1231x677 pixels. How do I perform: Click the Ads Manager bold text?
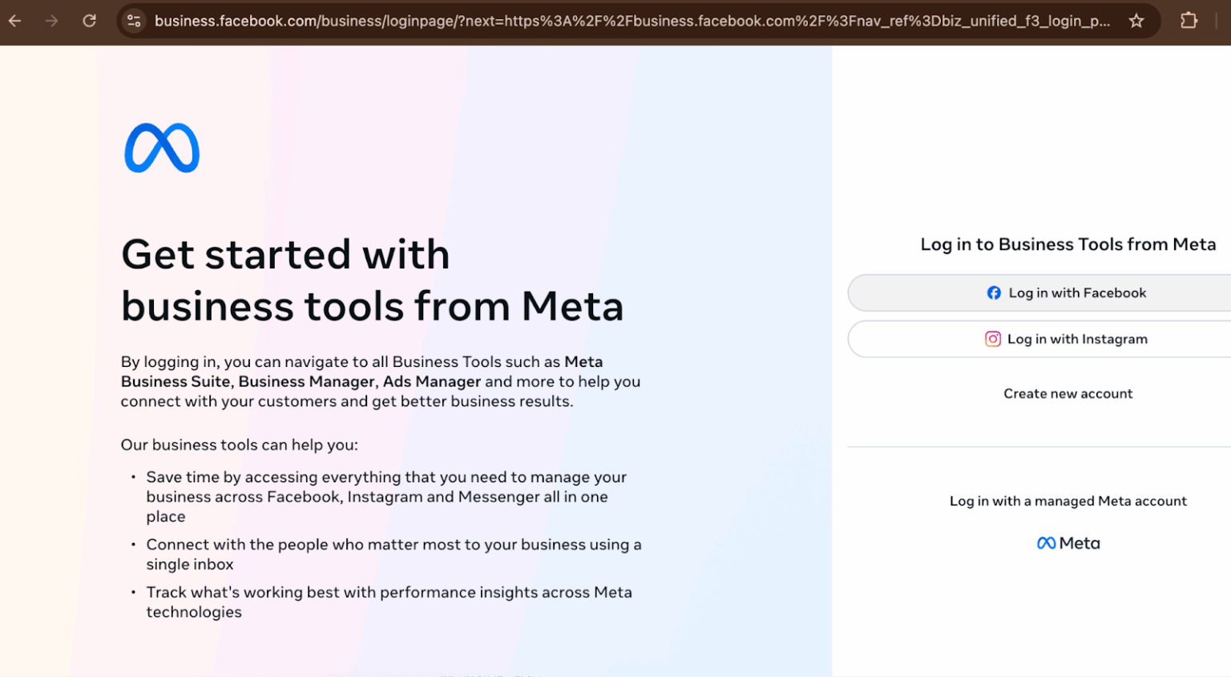pos(432,381)
